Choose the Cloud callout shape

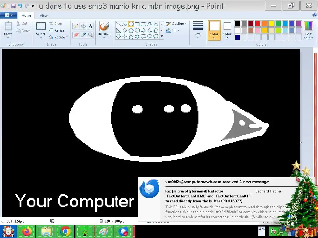pyautogui.click(x=156, y=37)
